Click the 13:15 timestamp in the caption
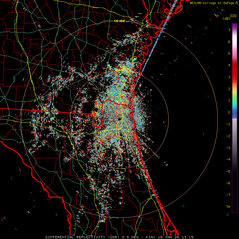 tap(188, 237)
